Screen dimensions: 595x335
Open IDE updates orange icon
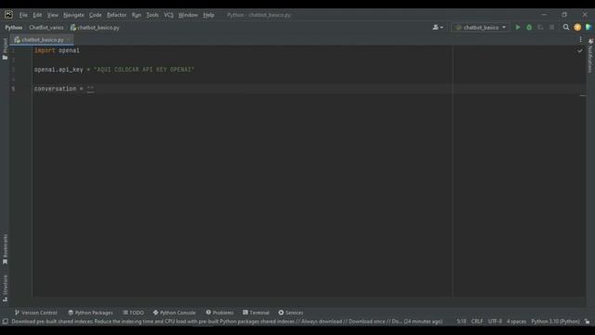point(577,27)
